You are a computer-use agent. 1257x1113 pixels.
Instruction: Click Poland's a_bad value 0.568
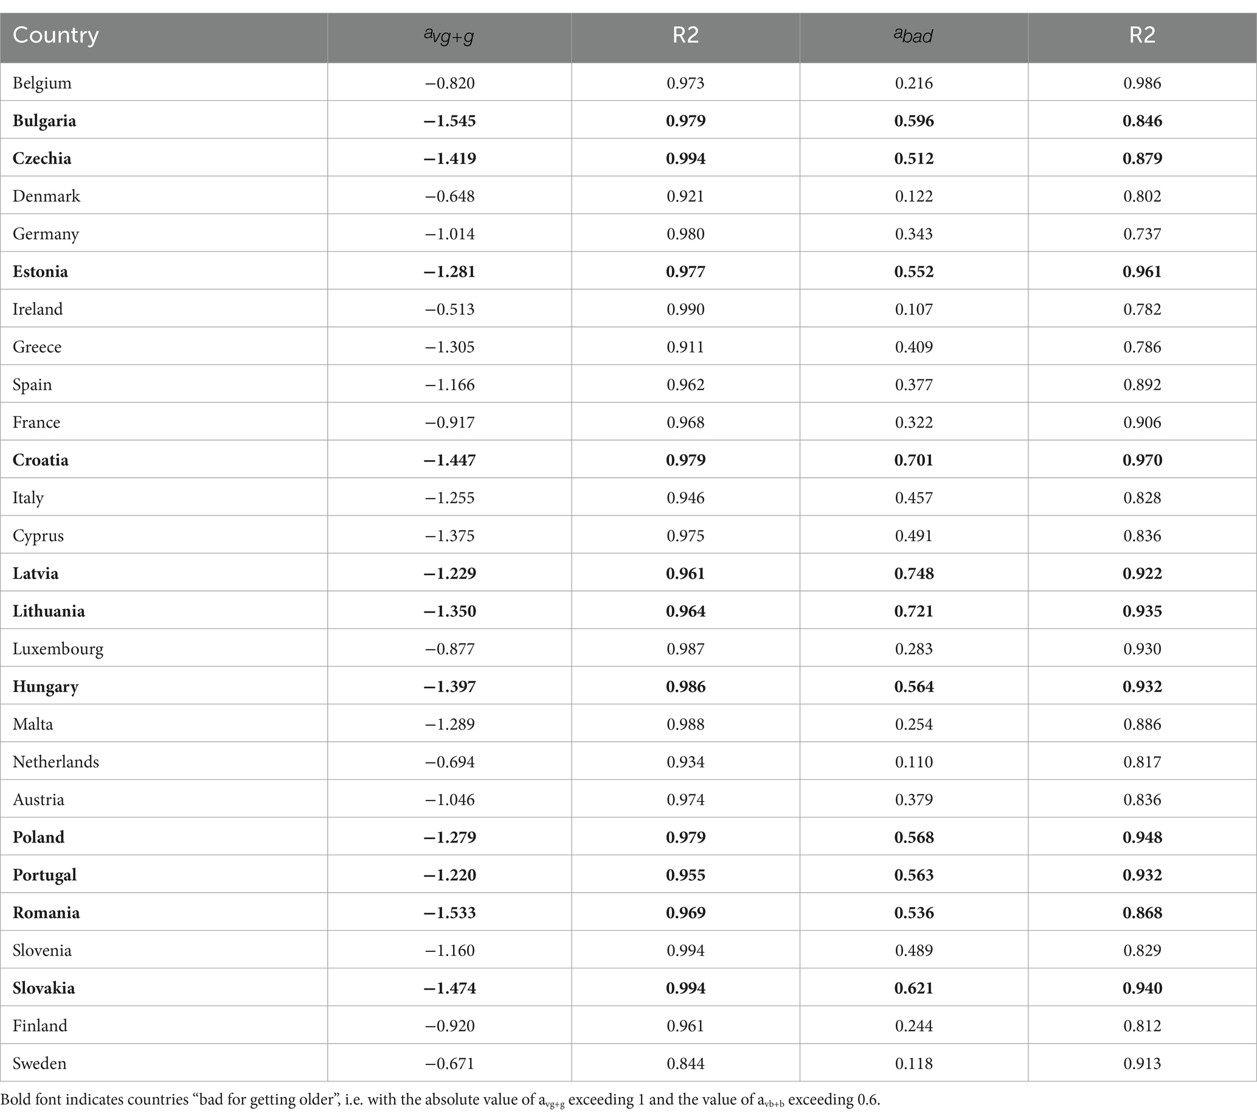tap(914, 838)
